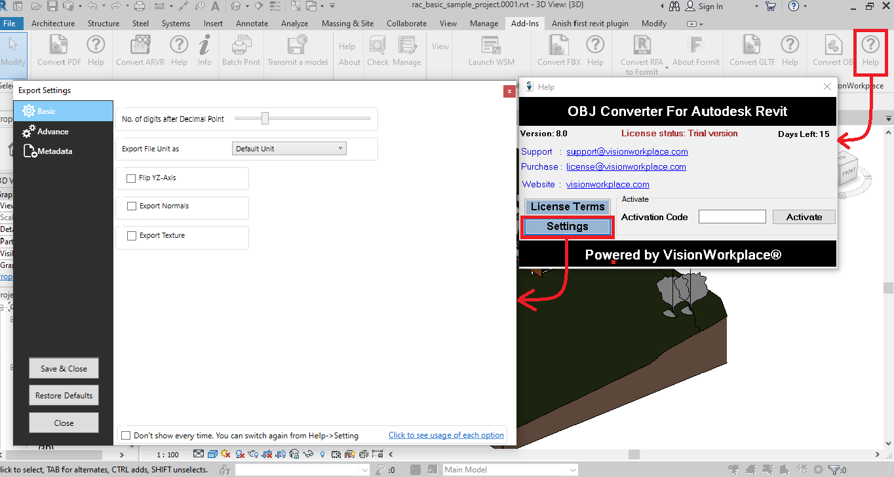Screen dimensions: 894x477
Task: Click the About FormIt icon
Action: [x=696, y=45]
